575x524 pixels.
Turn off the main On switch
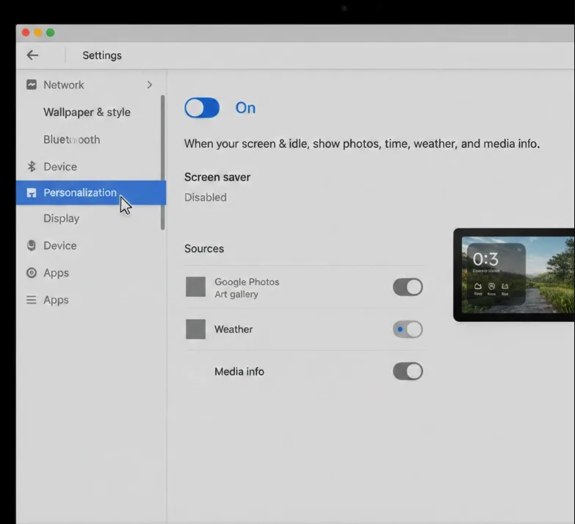coord(202,108)
